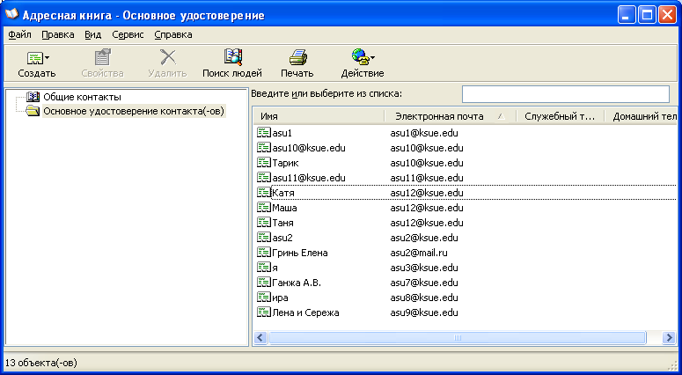This screenshot has width=682, height=375.
Task: Click the email asu9@ksue.edu
Action: click(424, 312)
